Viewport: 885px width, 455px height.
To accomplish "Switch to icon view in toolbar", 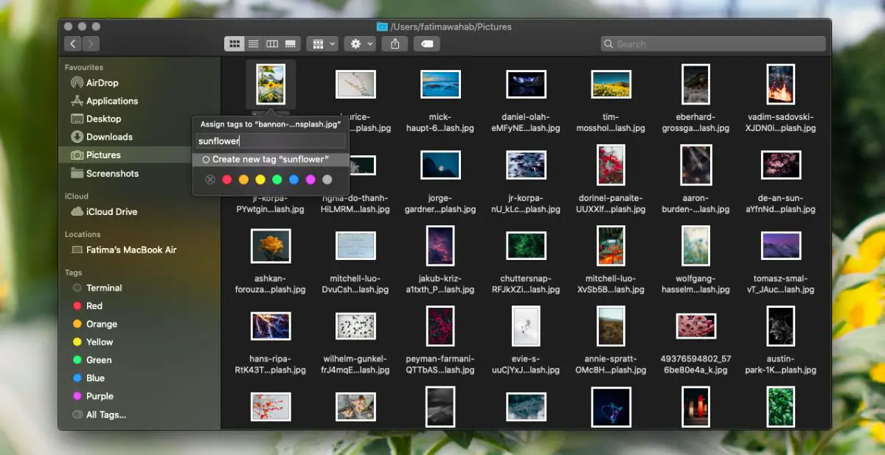I will (x=235, y=44).
